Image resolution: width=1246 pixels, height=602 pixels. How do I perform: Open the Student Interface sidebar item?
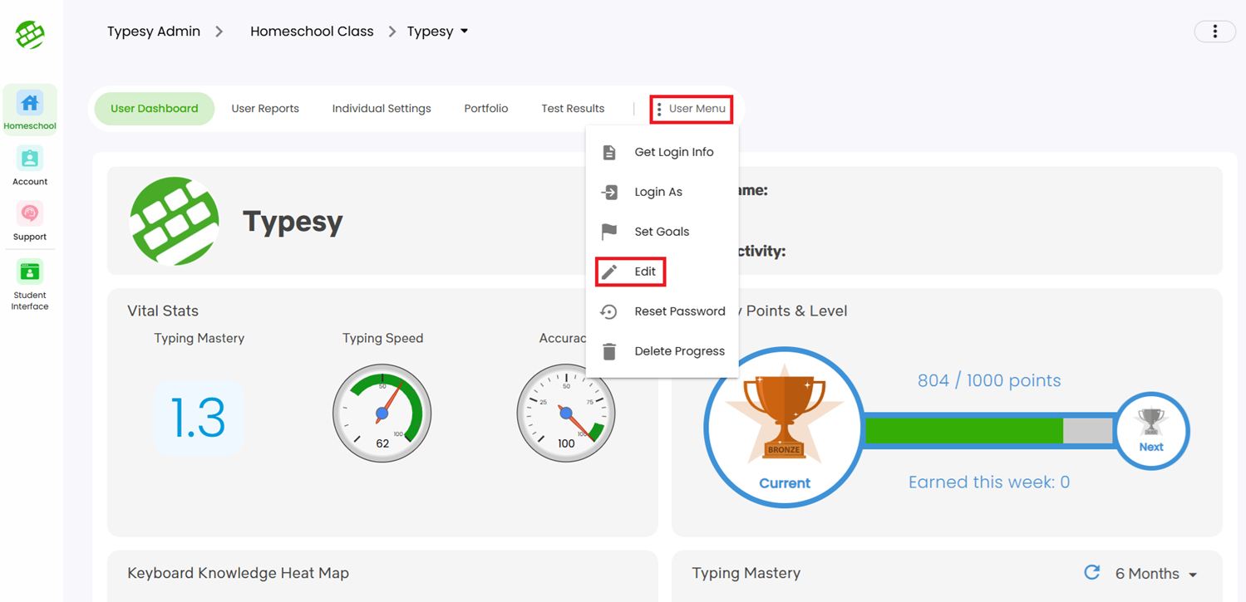coord(30,285)
